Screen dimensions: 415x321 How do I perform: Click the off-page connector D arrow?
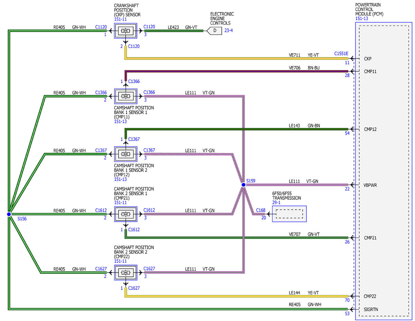214,31
